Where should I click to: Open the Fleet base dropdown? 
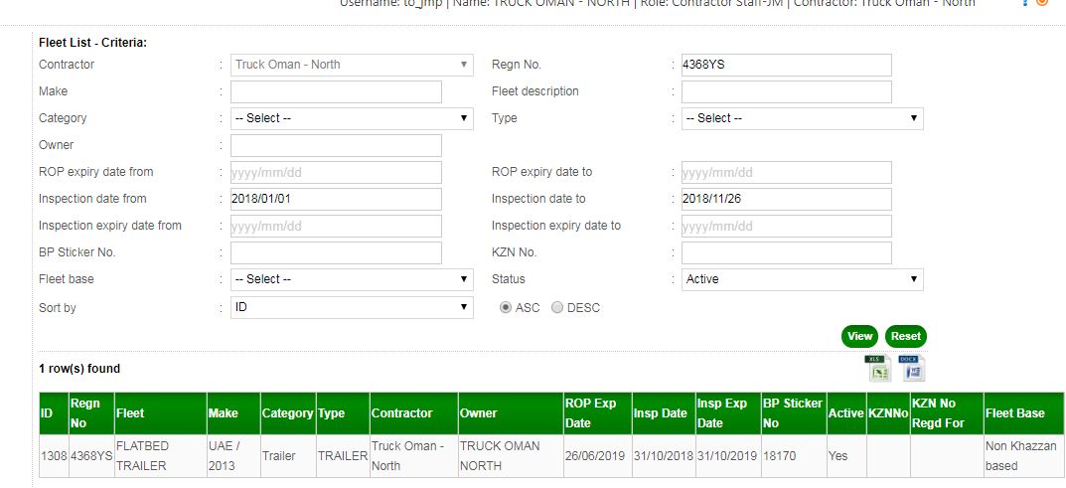[352, 279]
